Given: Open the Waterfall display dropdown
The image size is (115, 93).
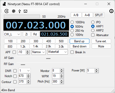Looking at the screenshot, I should 58,52.
